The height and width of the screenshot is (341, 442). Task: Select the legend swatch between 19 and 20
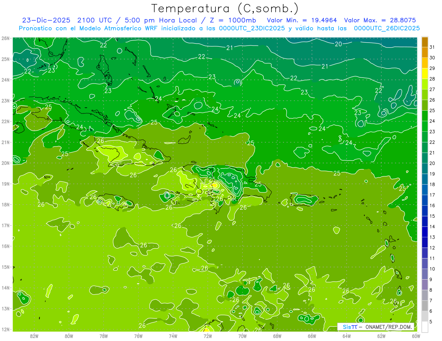click(425, 168)
